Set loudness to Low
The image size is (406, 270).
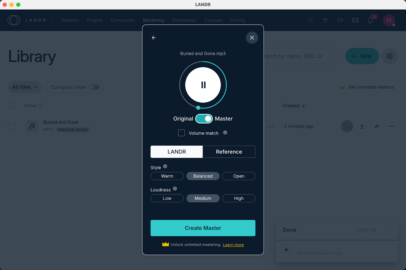[x=167, y=198]
